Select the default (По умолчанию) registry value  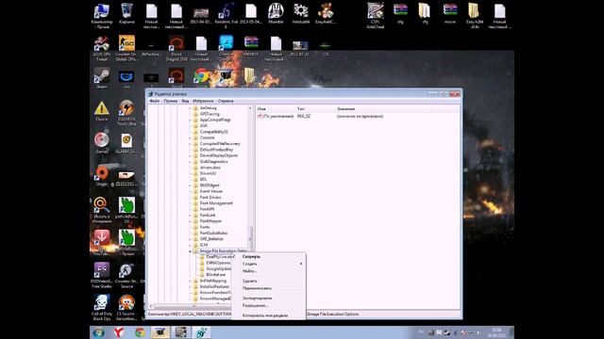click(x=276, y=116)
